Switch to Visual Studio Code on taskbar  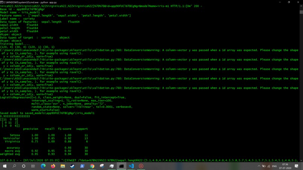pyautogui.click(x=131, y=166)
